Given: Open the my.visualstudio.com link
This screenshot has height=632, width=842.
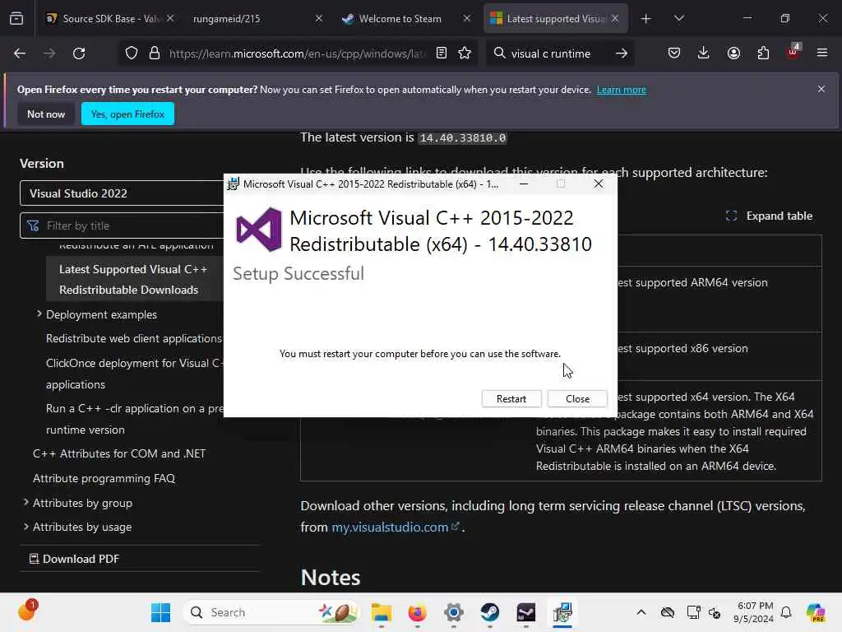Looking at the screenshot, I should point(390,527).
